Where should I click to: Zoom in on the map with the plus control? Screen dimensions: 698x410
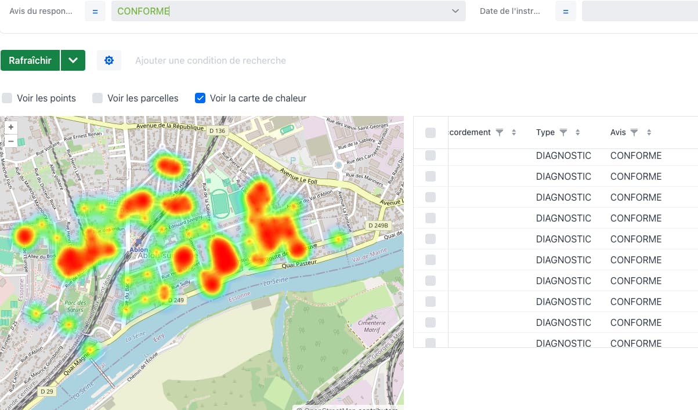pos(10,126)
